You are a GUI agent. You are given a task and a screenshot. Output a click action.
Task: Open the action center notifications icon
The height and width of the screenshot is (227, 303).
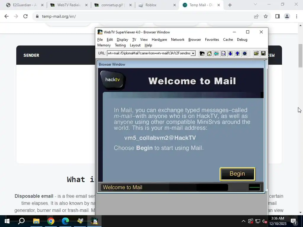tap(294, 221)
